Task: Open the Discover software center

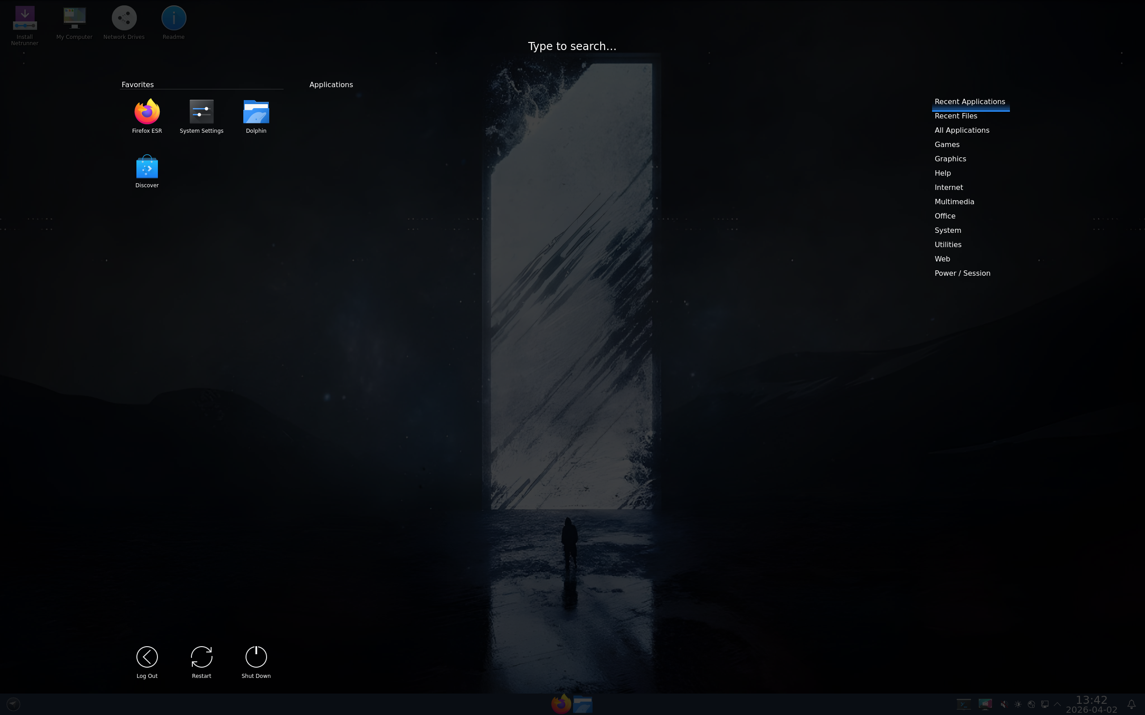Action: [x=147, y=171]
